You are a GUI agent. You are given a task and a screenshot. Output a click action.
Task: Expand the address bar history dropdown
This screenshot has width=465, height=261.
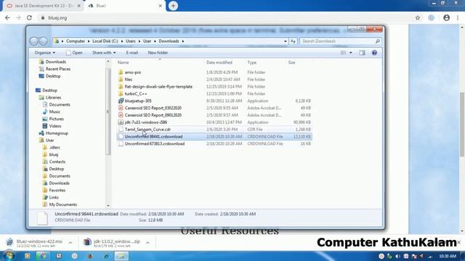pos(286,41)
